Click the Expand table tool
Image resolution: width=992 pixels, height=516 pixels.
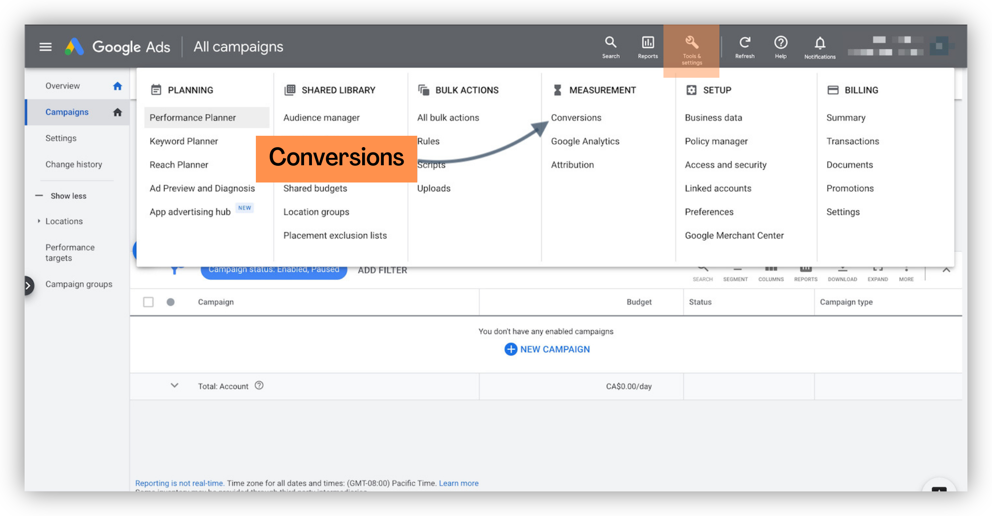pos(877,273)
